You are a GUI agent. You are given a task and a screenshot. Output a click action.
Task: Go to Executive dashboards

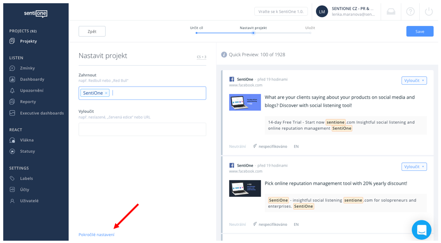[42, 113]
